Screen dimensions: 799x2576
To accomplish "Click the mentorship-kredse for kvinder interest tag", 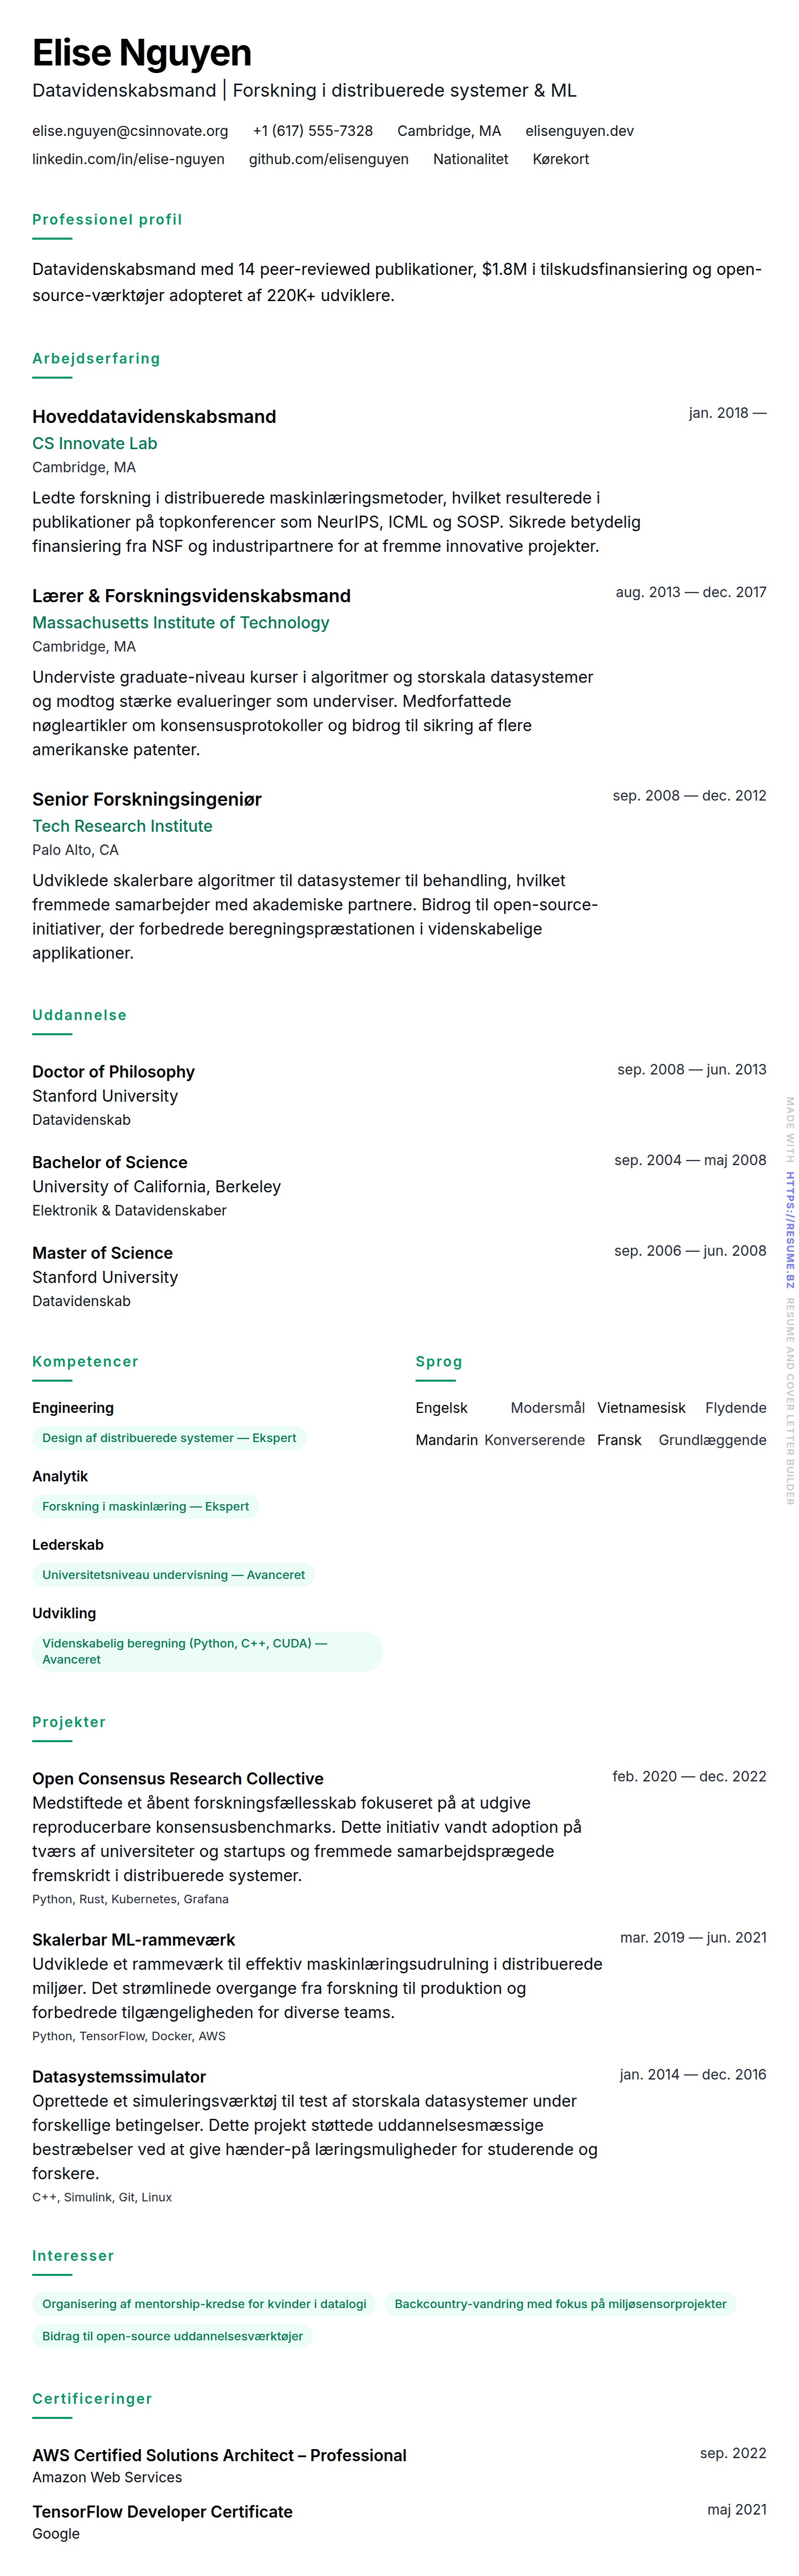I will 204,2304.
